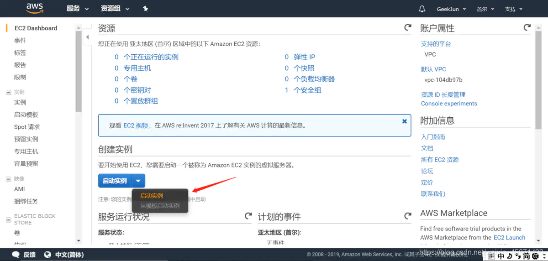Open 默认 VPC link

433,69
